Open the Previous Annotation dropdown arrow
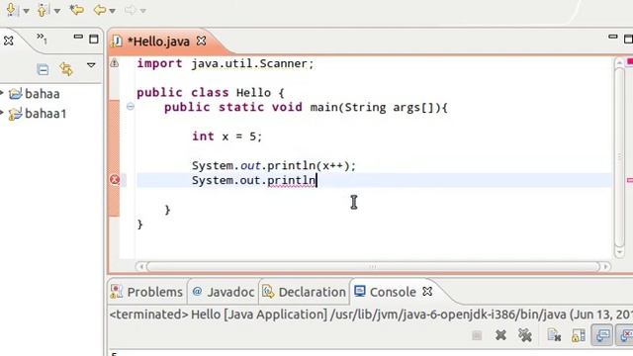This screenshot has width=633, height=356. pyautogui.click(x=57, y=11)
